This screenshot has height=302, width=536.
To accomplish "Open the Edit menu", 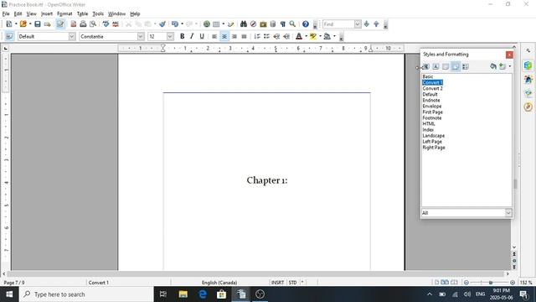I will pyautogui.click(x=18, y=13).
